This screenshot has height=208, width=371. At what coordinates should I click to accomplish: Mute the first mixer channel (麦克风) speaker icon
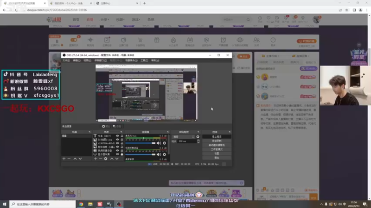click(x=159, y=143)
